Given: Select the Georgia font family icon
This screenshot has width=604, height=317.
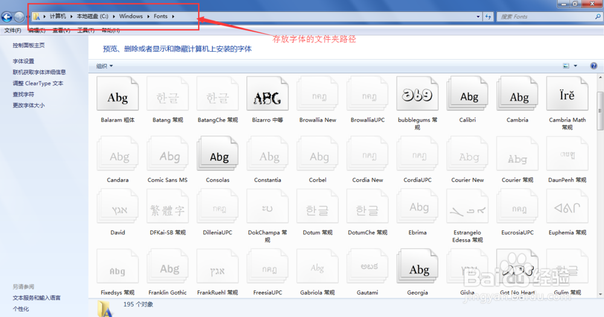Looking at the screenshot, I should pos(417,266).
